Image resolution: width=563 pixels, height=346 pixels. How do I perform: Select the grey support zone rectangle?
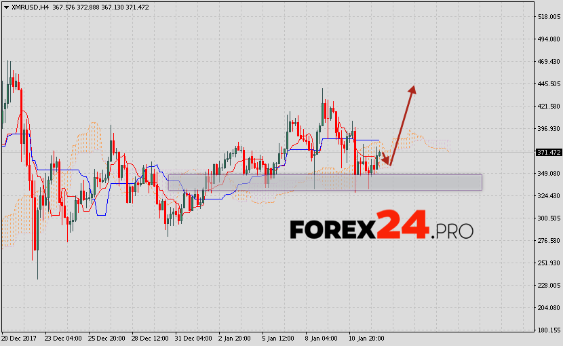pos(324,182)
